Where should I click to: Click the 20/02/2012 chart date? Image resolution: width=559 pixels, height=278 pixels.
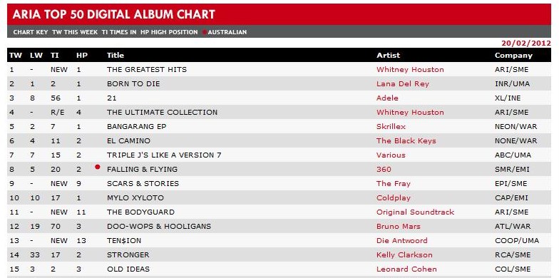click(x=526, y=43)
